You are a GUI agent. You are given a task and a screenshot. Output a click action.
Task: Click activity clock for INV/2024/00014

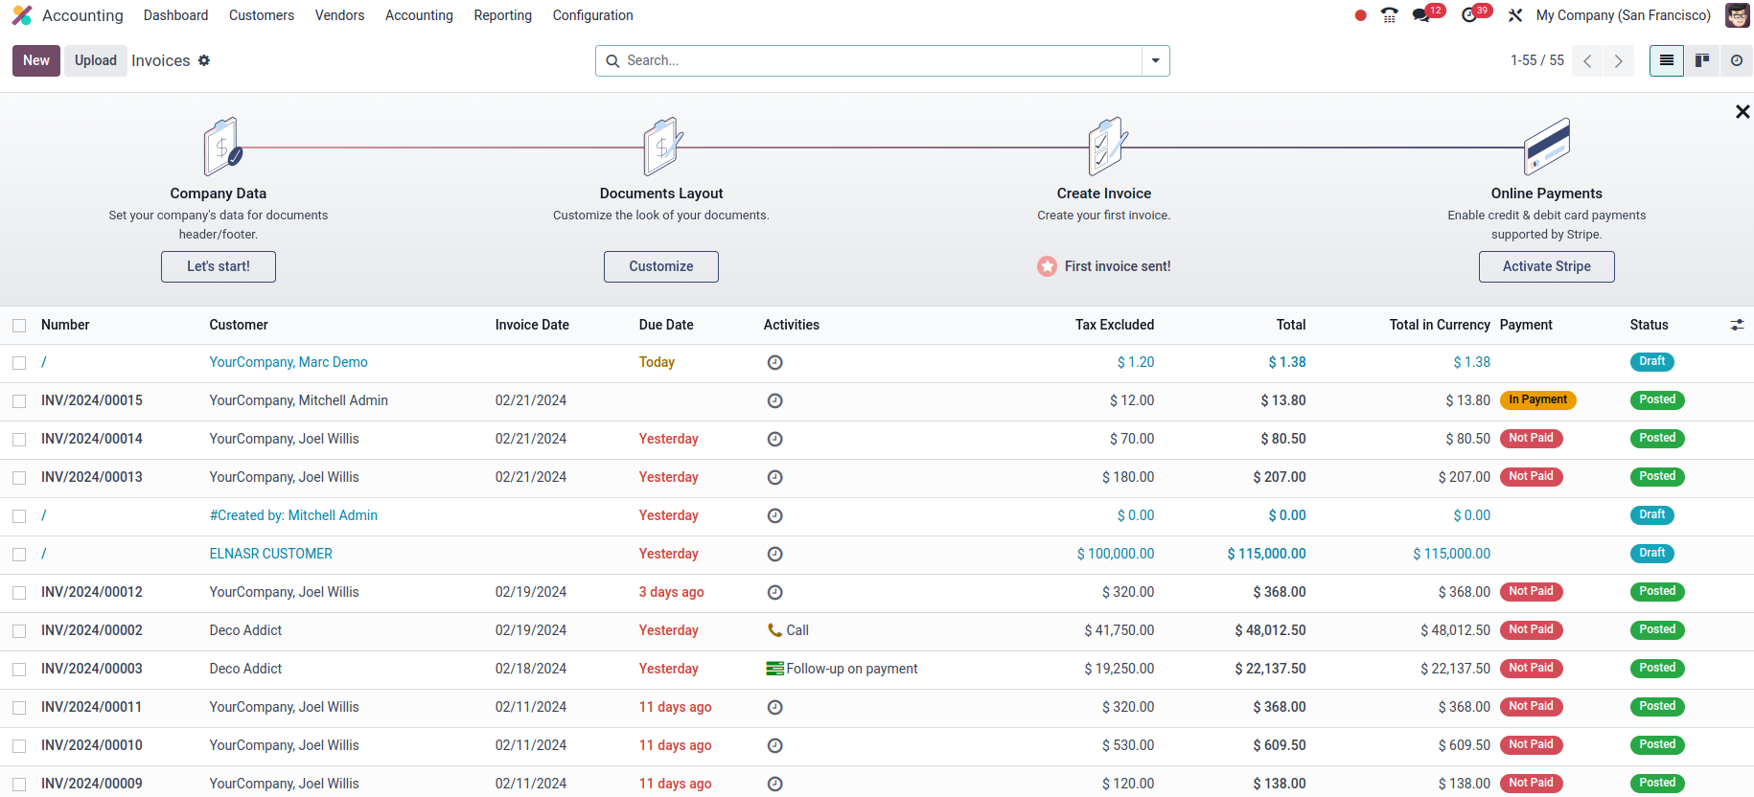(775, 439)
